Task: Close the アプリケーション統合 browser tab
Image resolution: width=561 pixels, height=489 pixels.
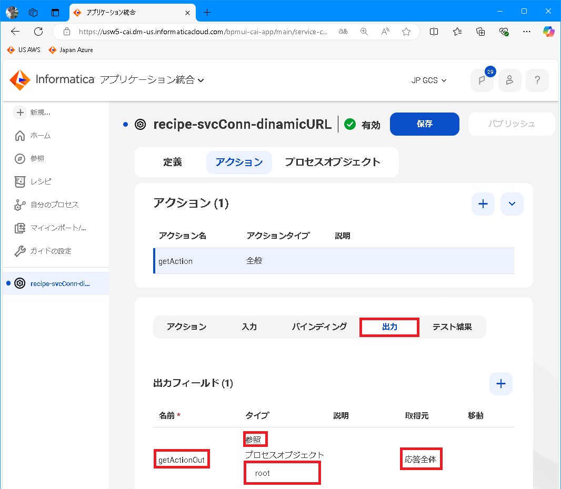Action: (x=187, y=13)
